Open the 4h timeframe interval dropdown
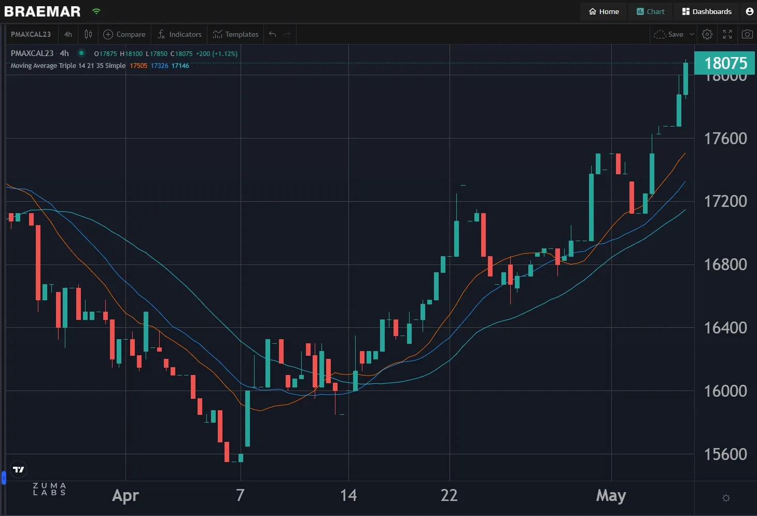The image size is (757, 516). click(x=68, y=34)
